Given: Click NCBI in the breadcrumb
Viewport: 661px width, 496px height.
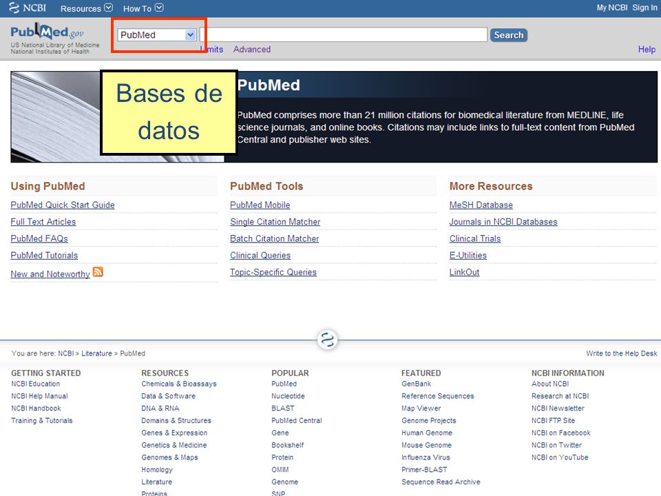Looking at the screenshot, I should coord(66,353).
